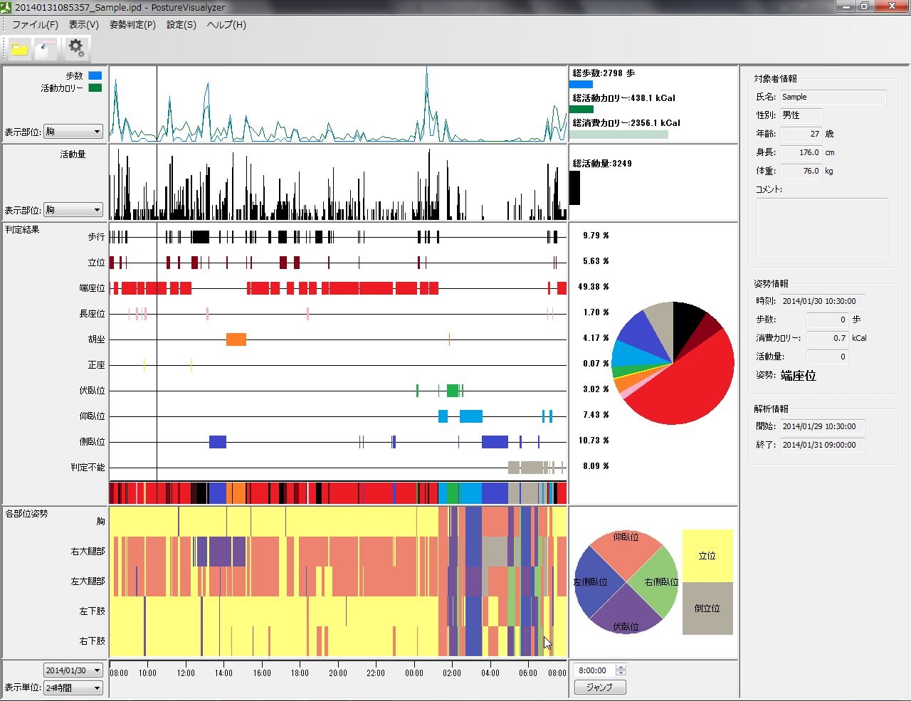Click the yellow 立位 legend box
Viewport: 911px width, 701px height.
pyautogui.click(x=707, y=556)
